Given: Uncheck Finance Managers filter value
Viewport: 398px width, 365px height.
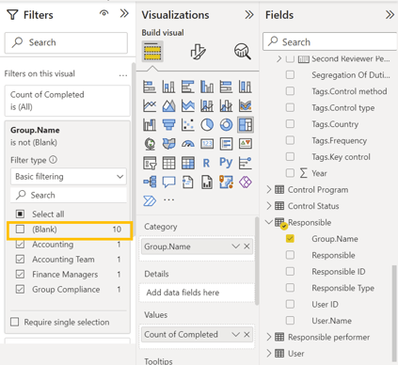Looking at the screenshot, I should pos(20,275).
